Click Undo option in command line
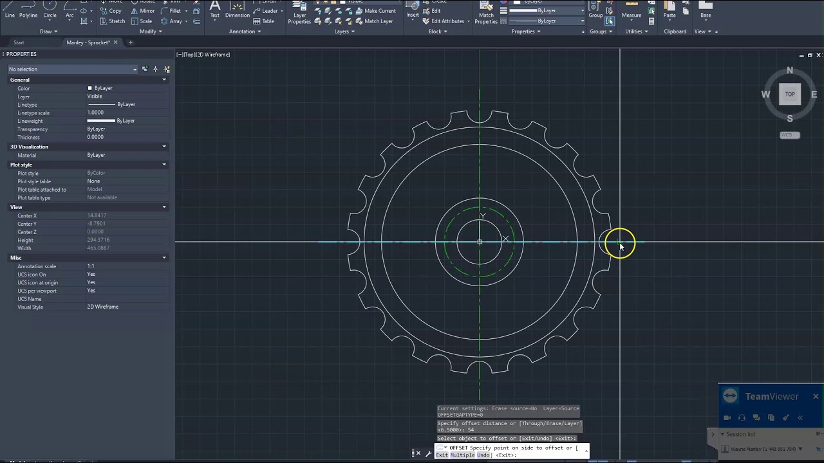The height and width of the screenshot is (463, 824). click(x=483, y=455)
